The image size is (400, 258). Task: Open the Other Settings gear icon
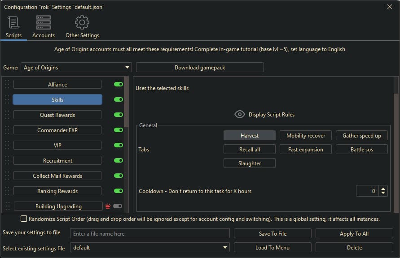click(82, 22)
